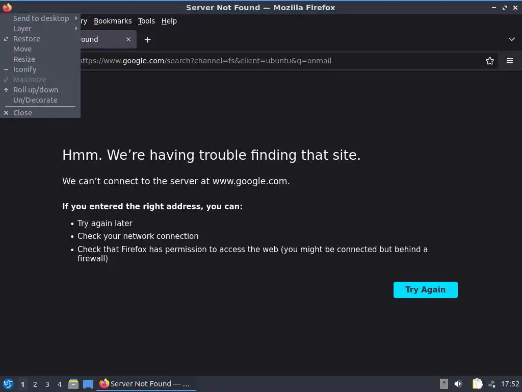
Task: Click the Try Again button
Action: point(426,290)
